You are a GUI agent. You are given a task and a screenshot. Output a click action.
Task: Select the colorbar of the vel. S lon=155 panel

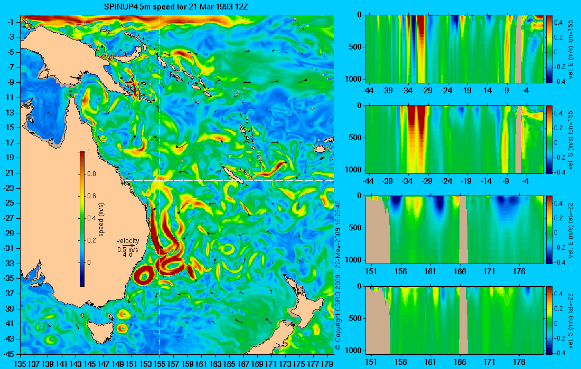click(549, 139)
